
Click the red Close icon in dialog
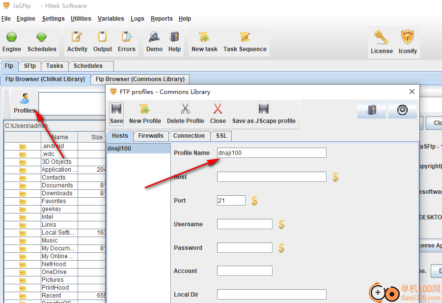coord(218,114)
